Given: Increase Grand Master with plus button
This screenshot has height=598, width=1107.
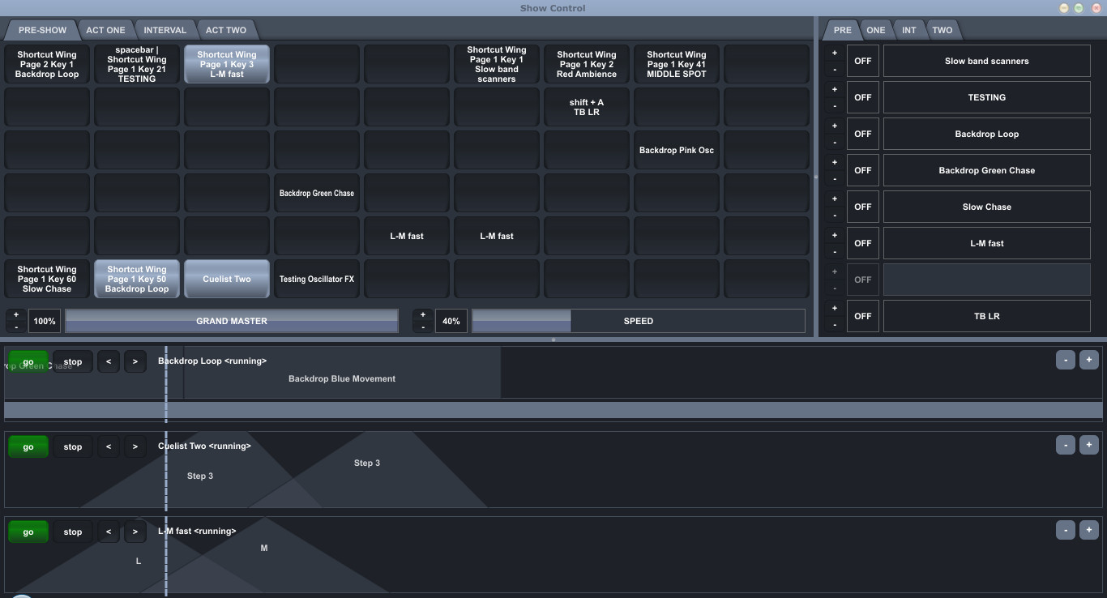Looking at the screenshot, I should click(x=16, y=315).
